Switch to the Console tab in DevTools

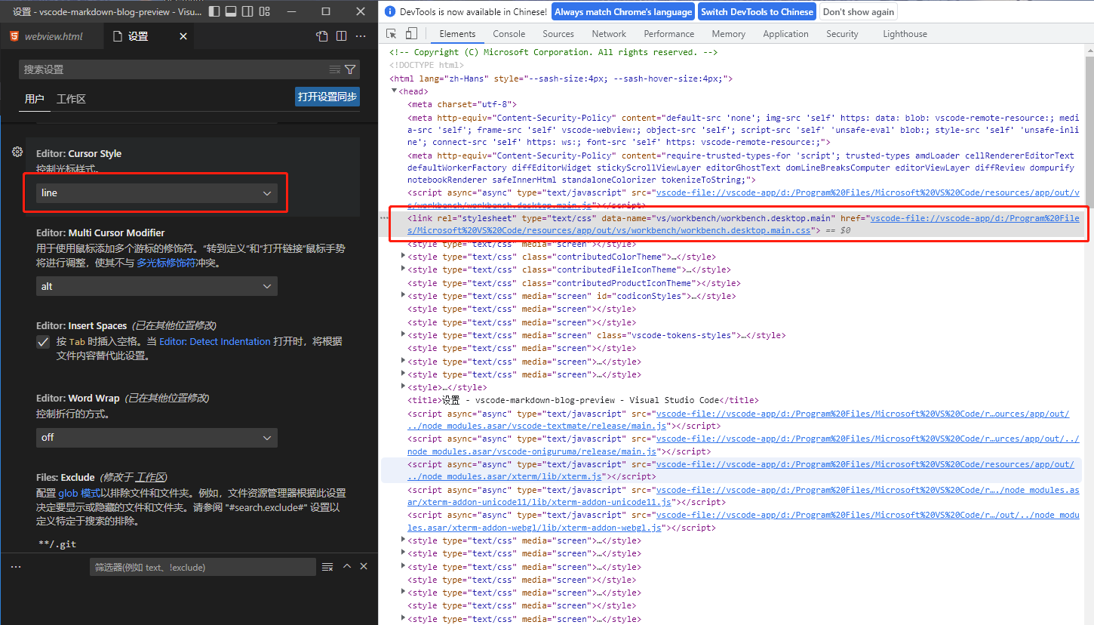pyautogui.click(x=509, y=33)
